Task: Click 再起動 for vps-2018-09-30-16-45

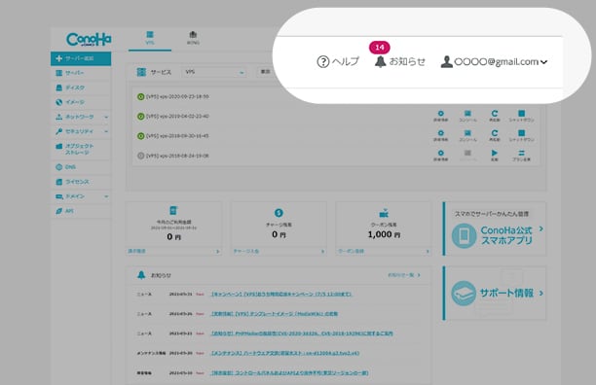Action: point(494,135)
